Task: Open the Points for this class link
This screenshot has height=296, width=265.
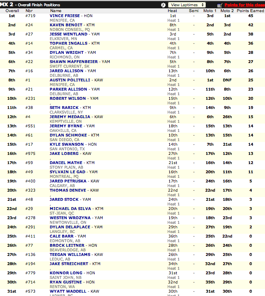Action: click(243, 5)
